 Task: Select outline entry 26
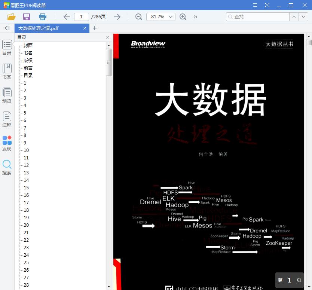click(x=26, y=270)
